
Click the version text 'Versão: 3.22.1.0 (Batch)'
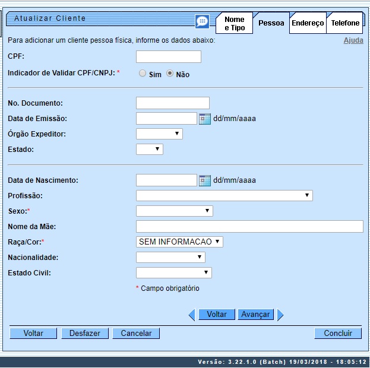coord(242,362)
